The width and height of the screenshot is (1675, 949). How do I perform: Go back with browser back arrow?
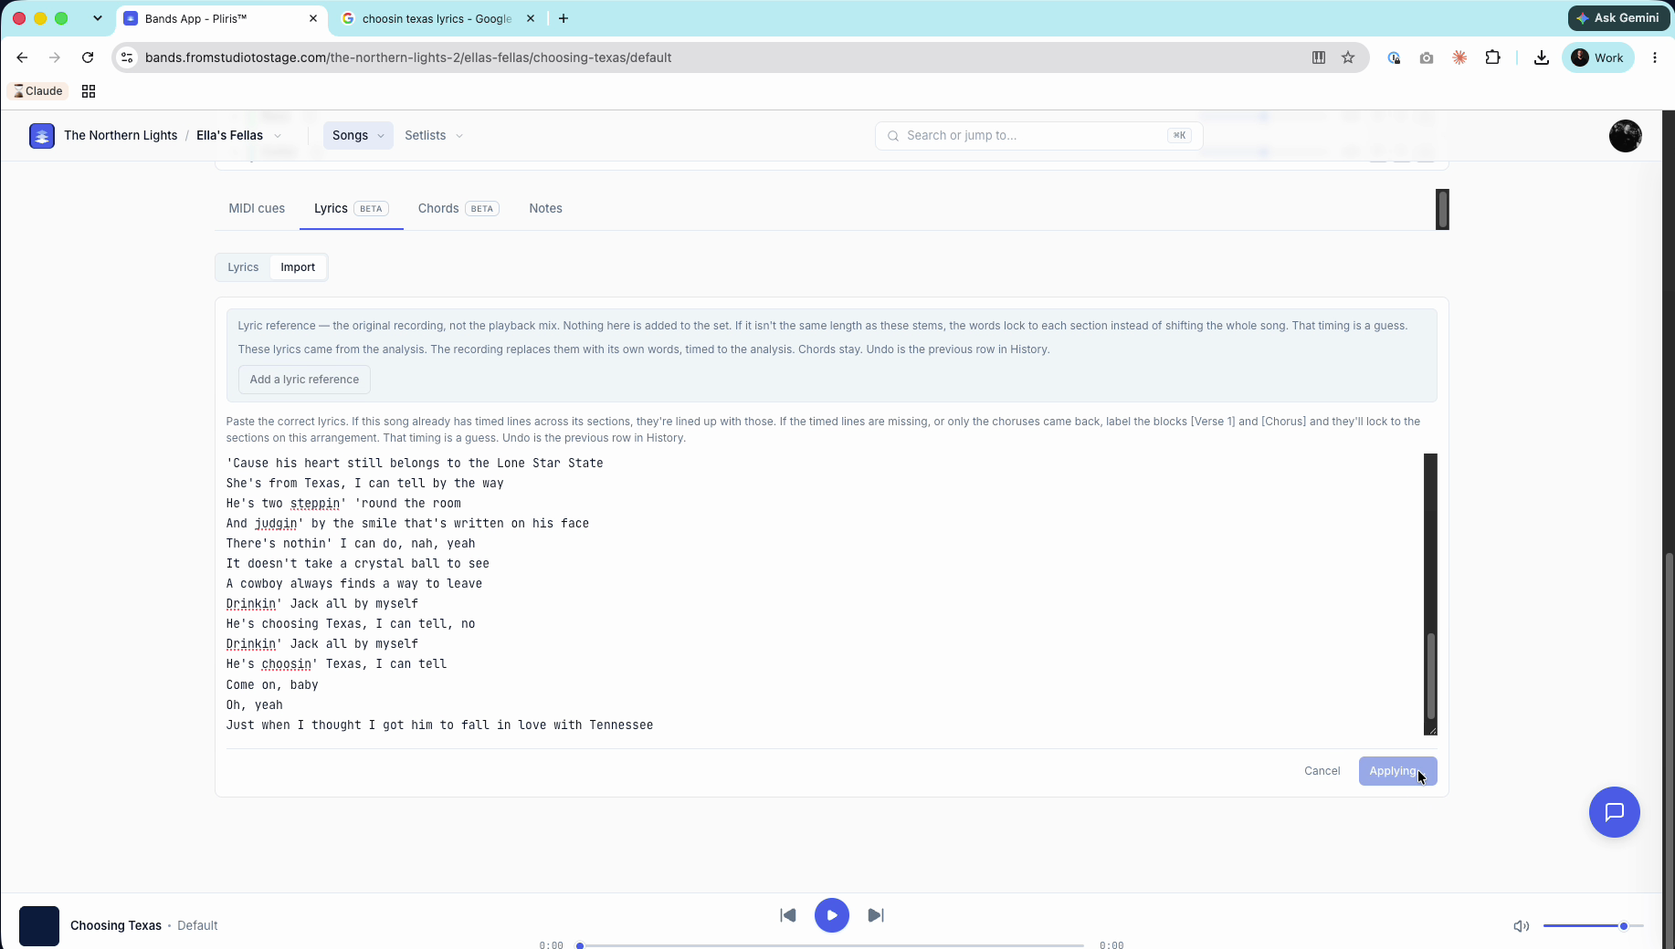[22, 57]
